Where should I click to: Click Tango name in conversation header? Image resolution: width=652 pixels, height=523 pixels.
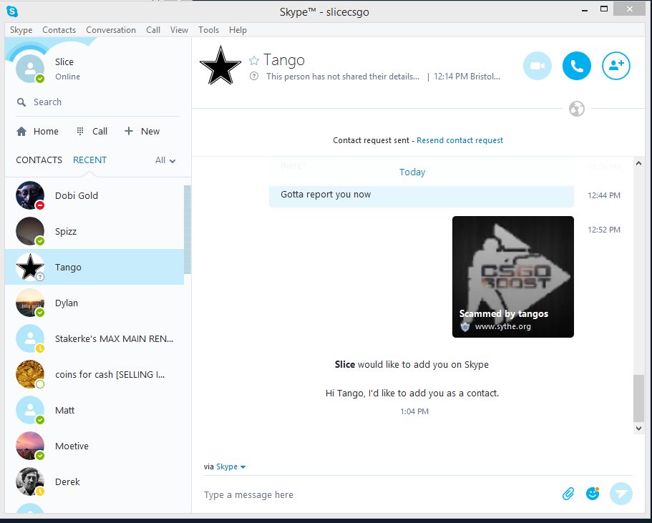click(x=284, y=60)
